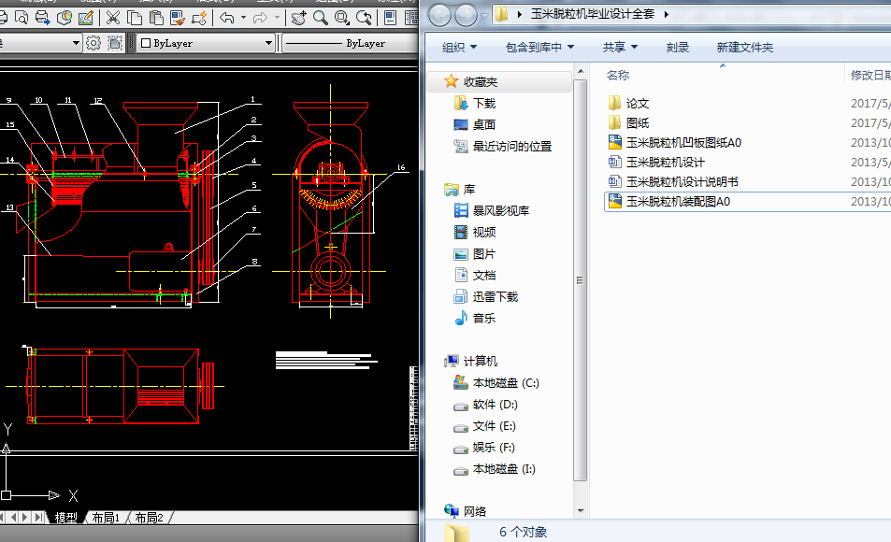Click the Cut scissors icon
891x542 pixels.
(113, 18)
